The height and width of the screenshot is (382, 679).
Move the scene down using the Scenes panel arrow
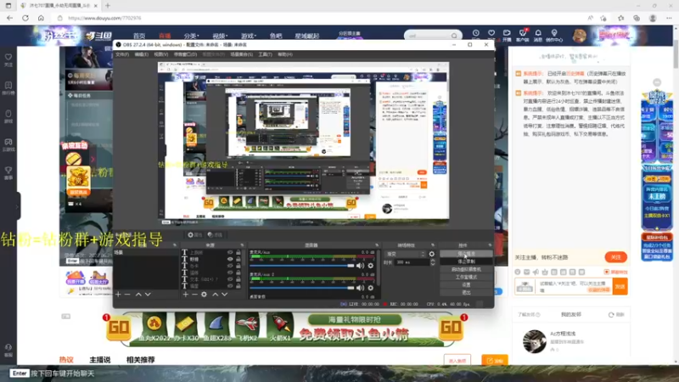(148, 295)
